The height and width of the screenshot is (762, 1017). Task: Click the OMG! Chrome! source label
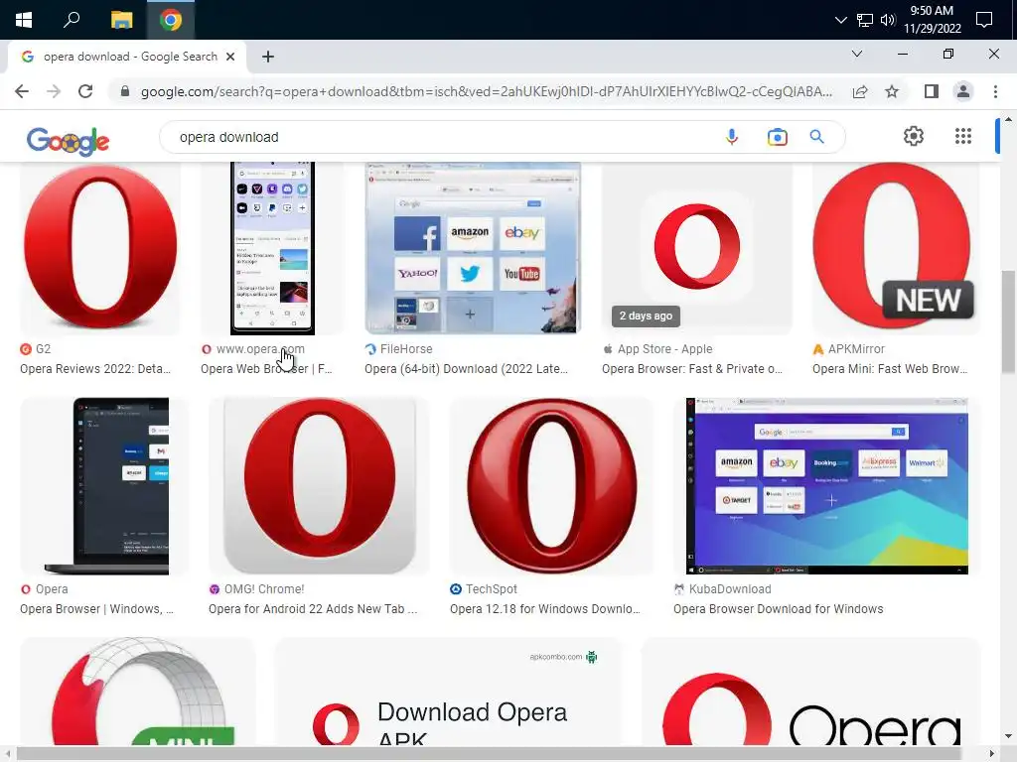pos(264,589)
